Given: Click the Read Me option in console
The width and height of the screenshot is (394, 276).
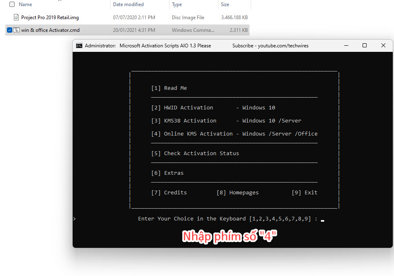Looking at the screenshot, I should tap(169, 88).
